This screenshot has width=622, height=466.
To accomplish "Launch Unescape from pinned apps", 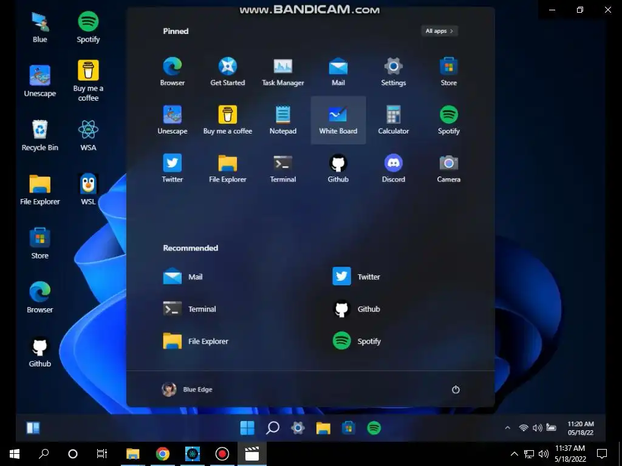I will (x=172, y=120).
